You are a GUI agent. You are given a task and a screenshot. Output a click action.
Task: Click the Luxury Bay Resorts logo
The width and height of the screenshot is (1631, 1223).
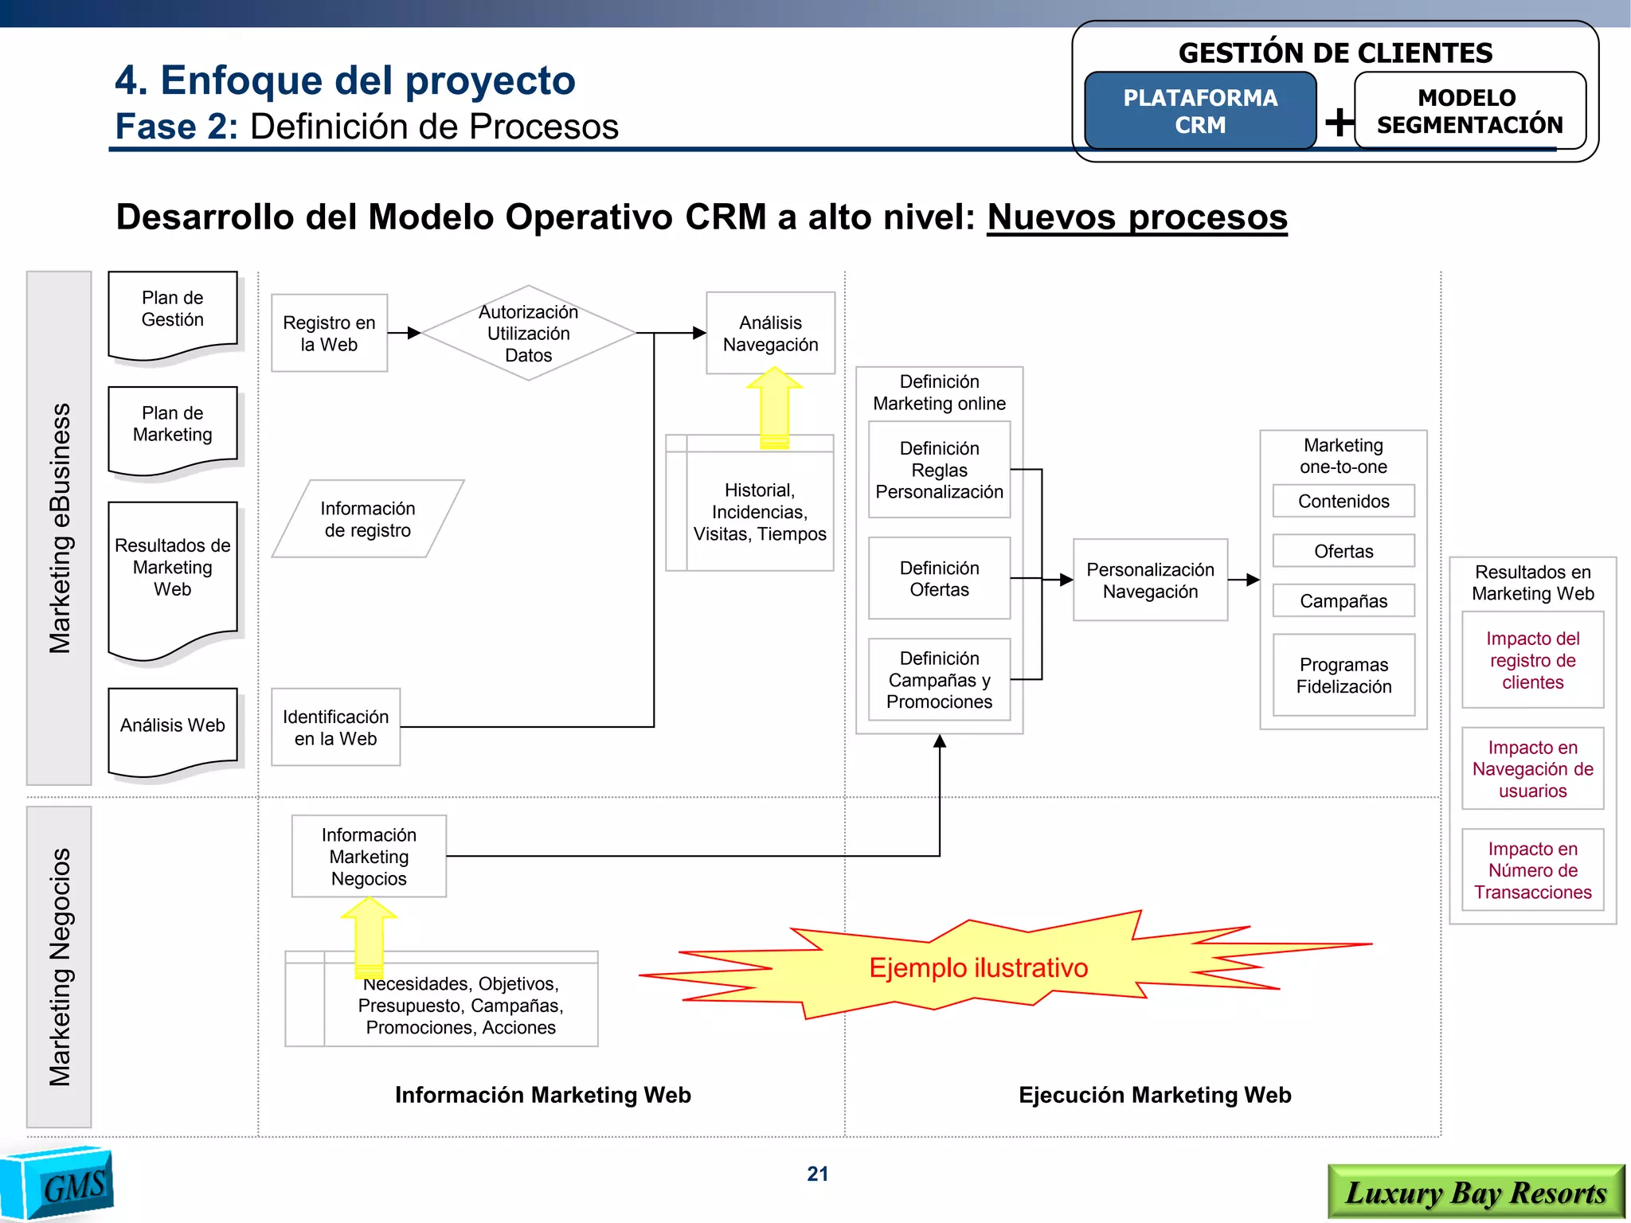pyautogui.click(x=1476, y=1193)
